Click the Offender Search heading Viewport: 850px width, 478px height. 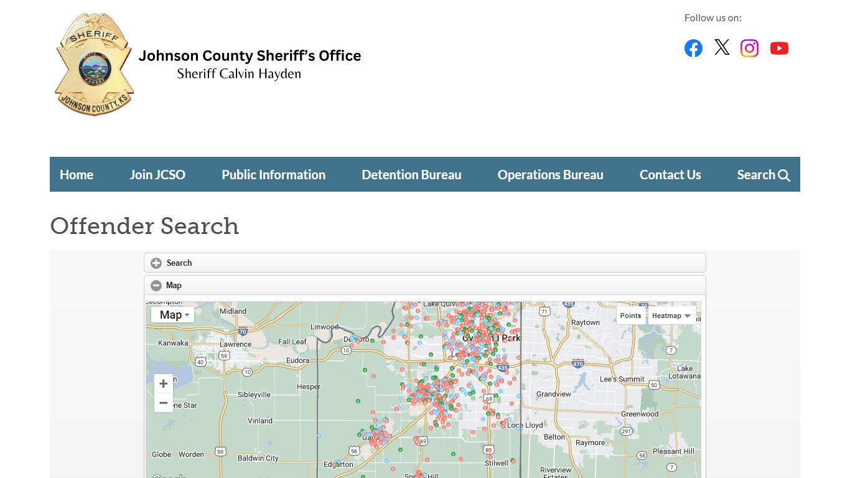[144, 226]
